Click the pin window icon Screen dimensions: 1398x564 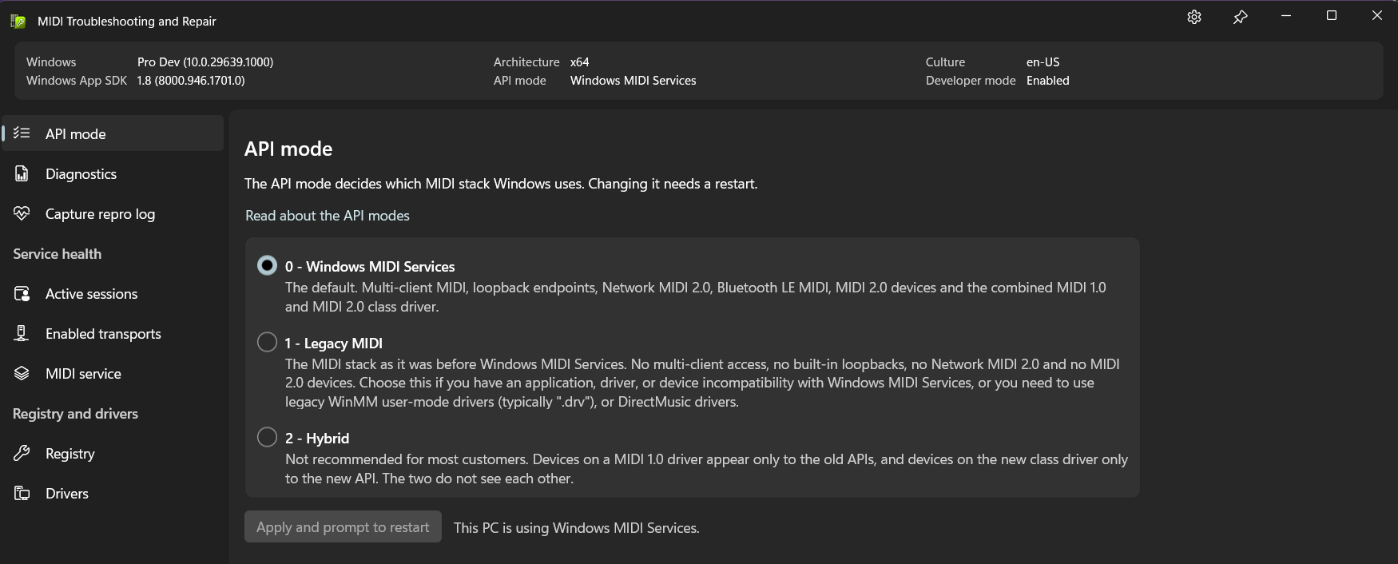coord(1240,17)
